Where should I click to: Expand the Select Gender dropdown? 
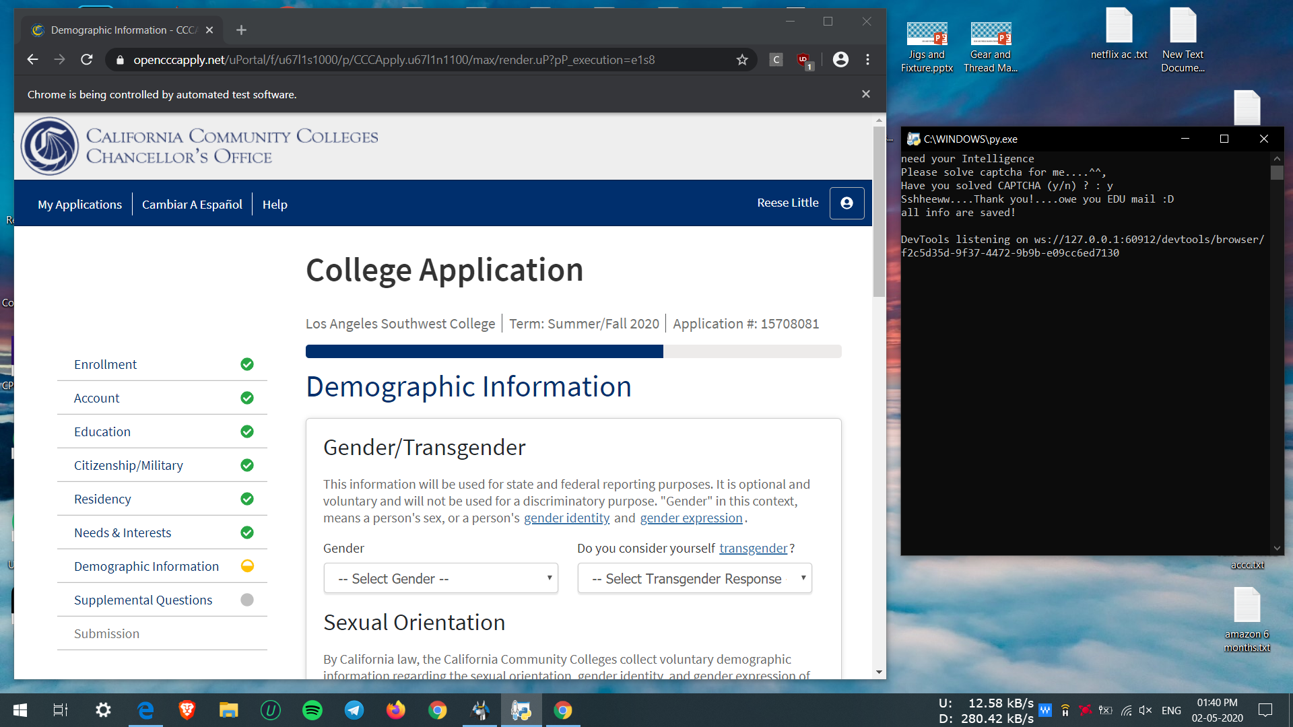click(441, 578)
